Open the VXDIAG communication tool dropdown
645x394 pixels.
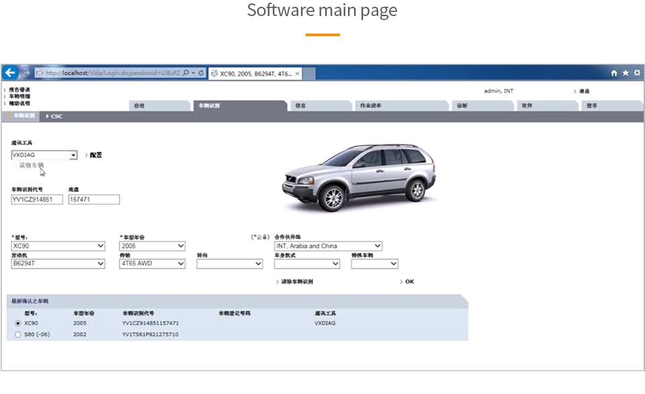(73, 155)
